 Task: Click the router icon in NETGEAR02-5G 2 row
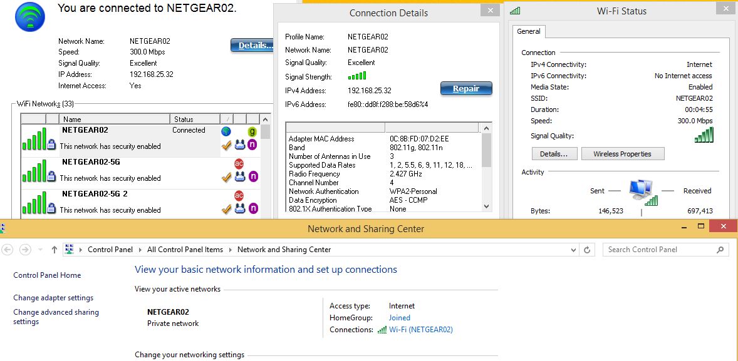pyautogui.click(x=239, y=208)
